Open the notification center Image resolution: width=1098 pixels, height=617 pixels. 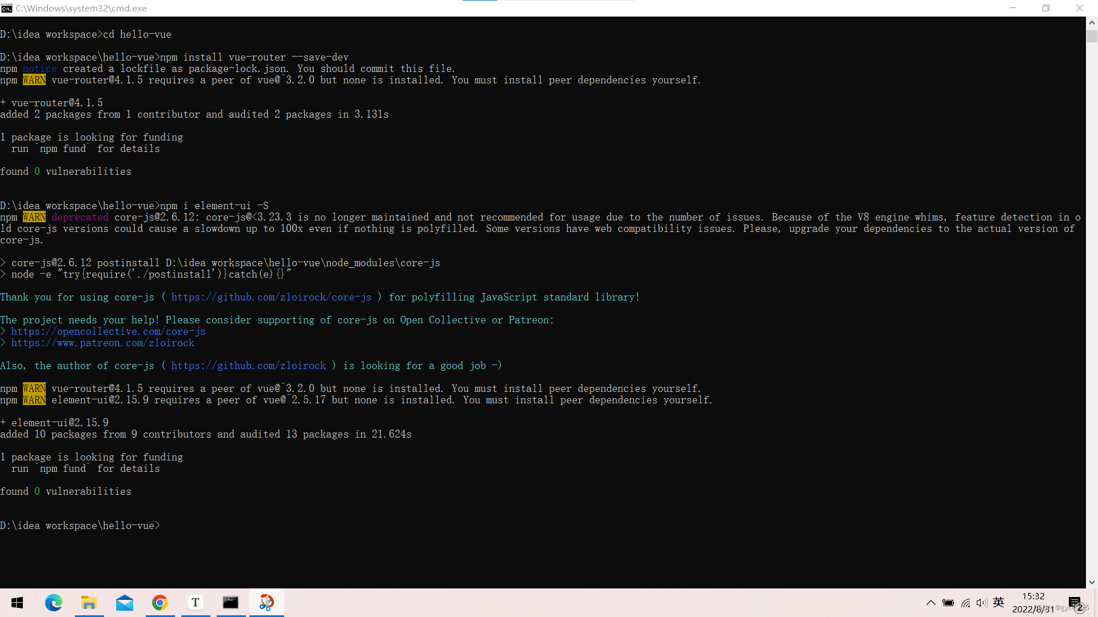pos(1075,603)
